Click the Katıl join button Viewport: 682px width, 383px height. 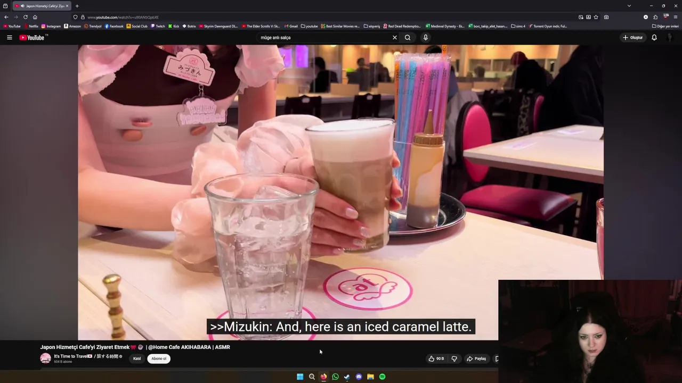coord(137,359)
